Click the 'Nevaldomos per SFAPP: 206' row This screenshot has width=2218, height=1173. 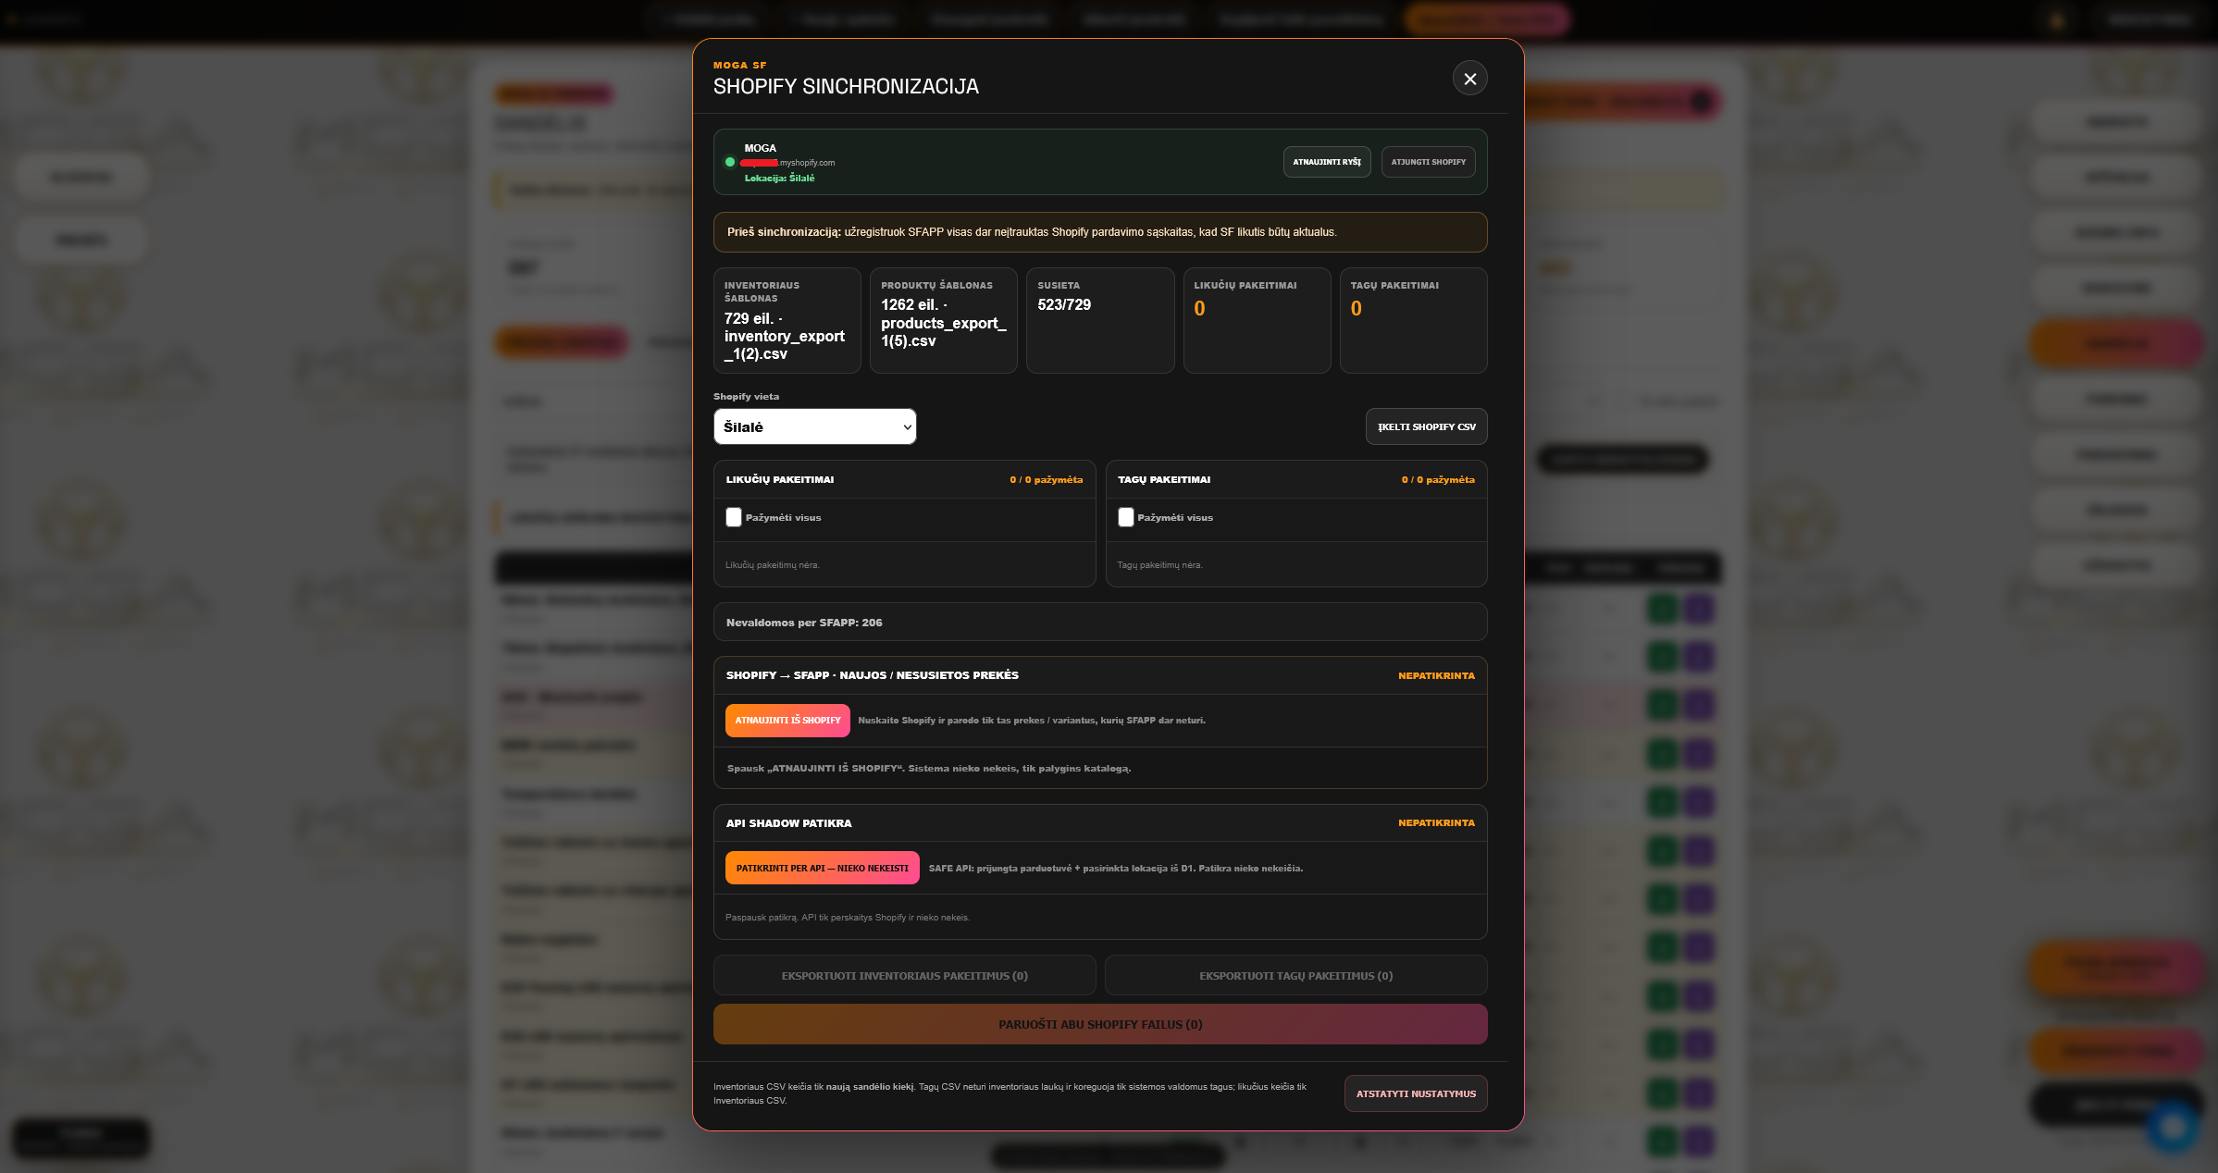[1100, 623]
